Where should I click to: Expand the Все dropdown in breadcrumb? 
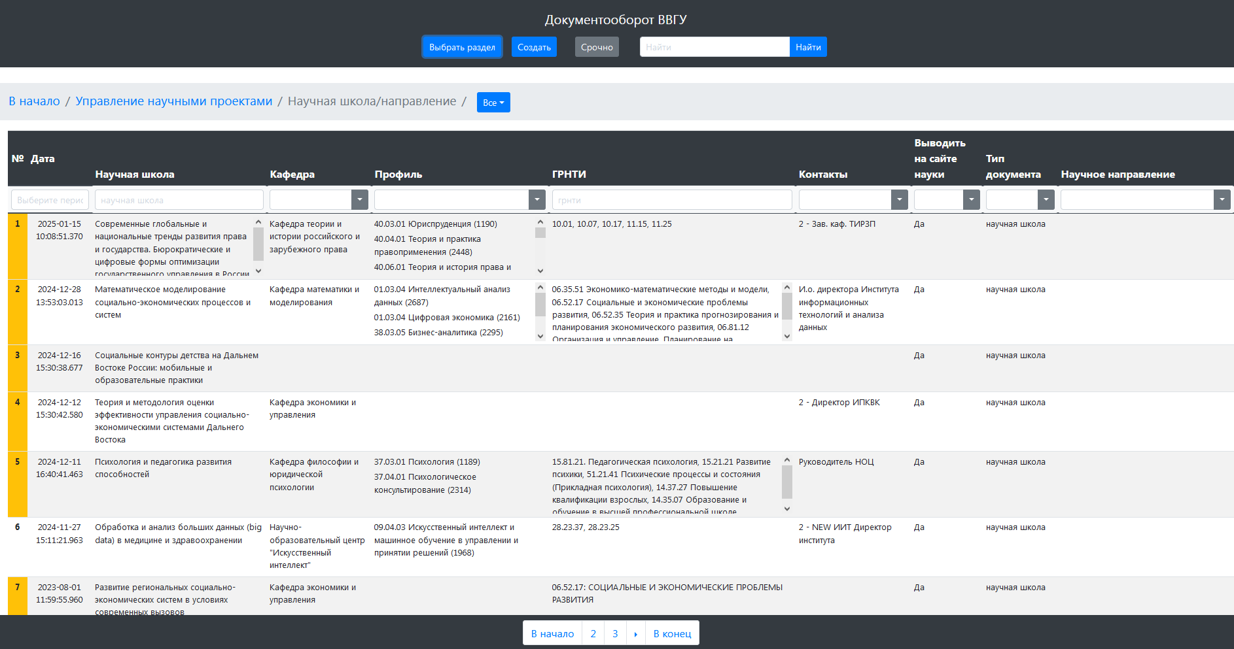tap(493, 103)
